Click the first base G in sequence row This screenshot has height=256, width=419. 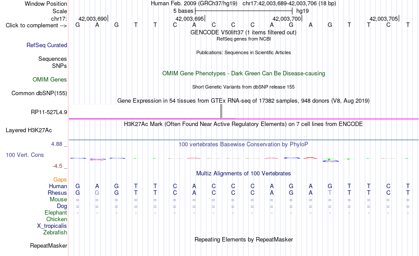(x=78, y=25)
